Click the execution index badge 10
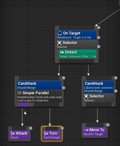120x146 pixels. (108, 125)
